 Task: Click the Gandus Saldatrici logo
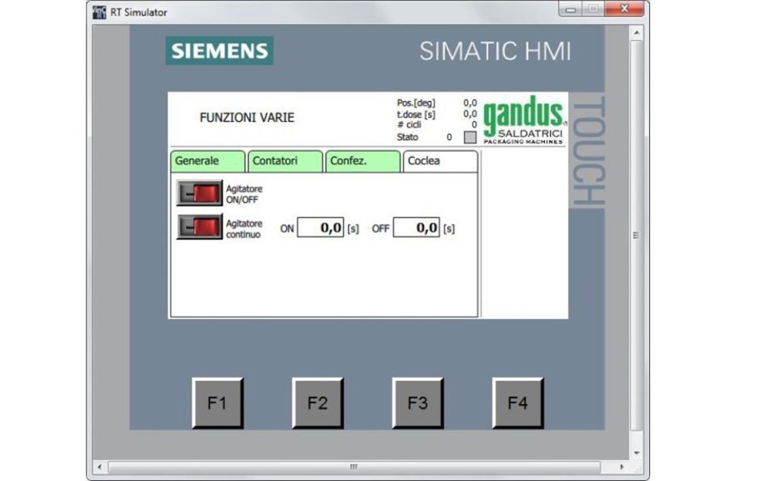click(x=523, y=120)
